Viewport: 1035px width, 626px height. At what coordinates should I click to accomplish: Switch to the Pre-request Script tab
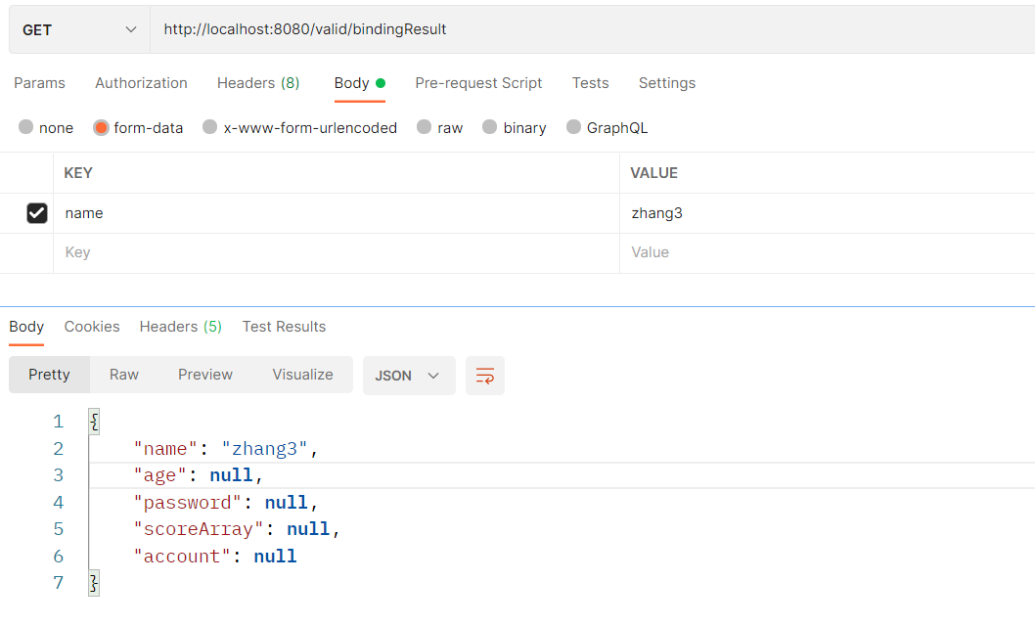(478, 83)
